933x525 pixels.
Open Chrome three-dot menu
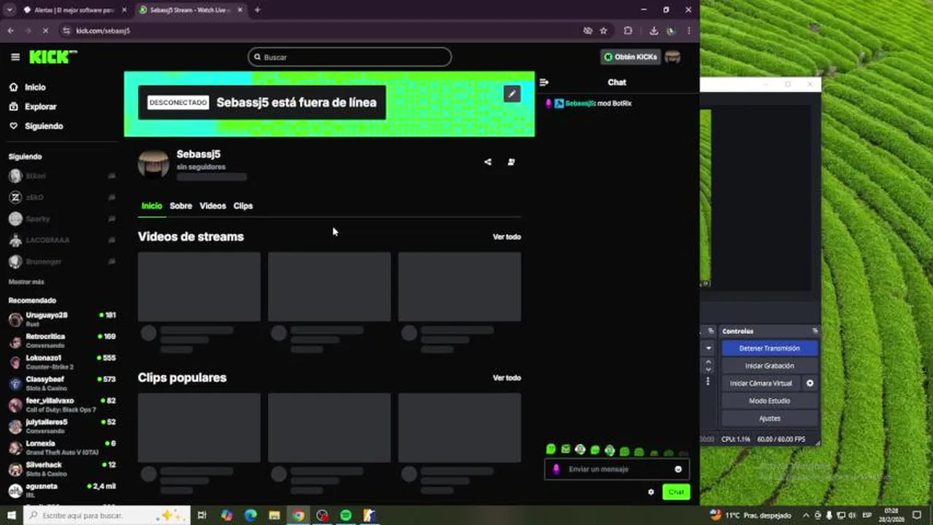click(688, 31)
